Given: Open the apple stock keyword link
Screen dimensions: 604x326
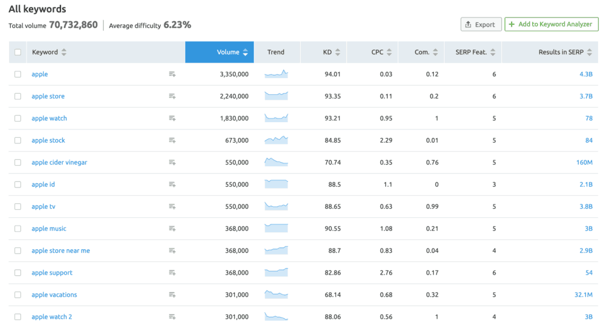Looking at the screenshot, I should click(48, 140).
